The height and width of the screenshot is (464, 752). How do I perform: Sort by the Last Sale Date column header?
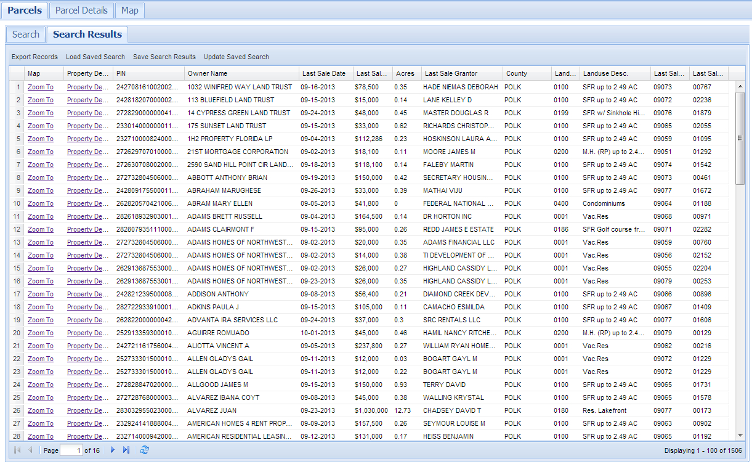(x=325, y=73)
